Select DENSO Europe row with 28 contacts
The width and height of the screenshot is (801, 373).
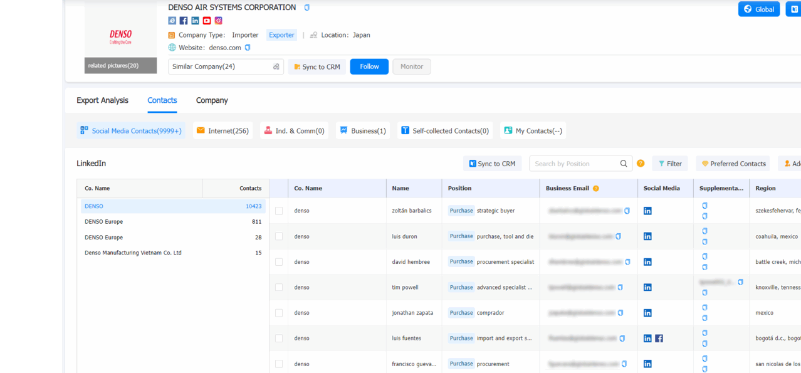coord(173,238)
